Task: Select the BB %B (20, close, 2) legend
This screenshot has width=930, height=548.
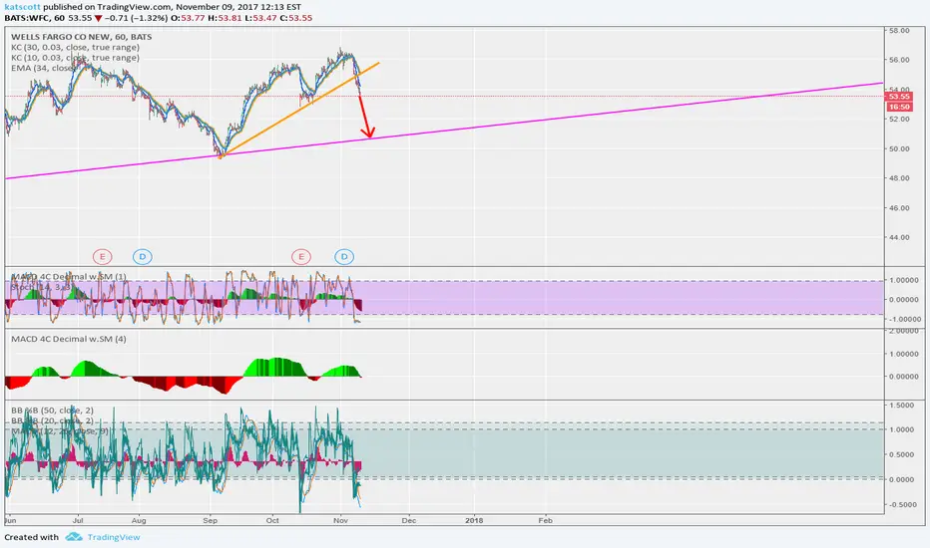Action: (x=52, y=420)
